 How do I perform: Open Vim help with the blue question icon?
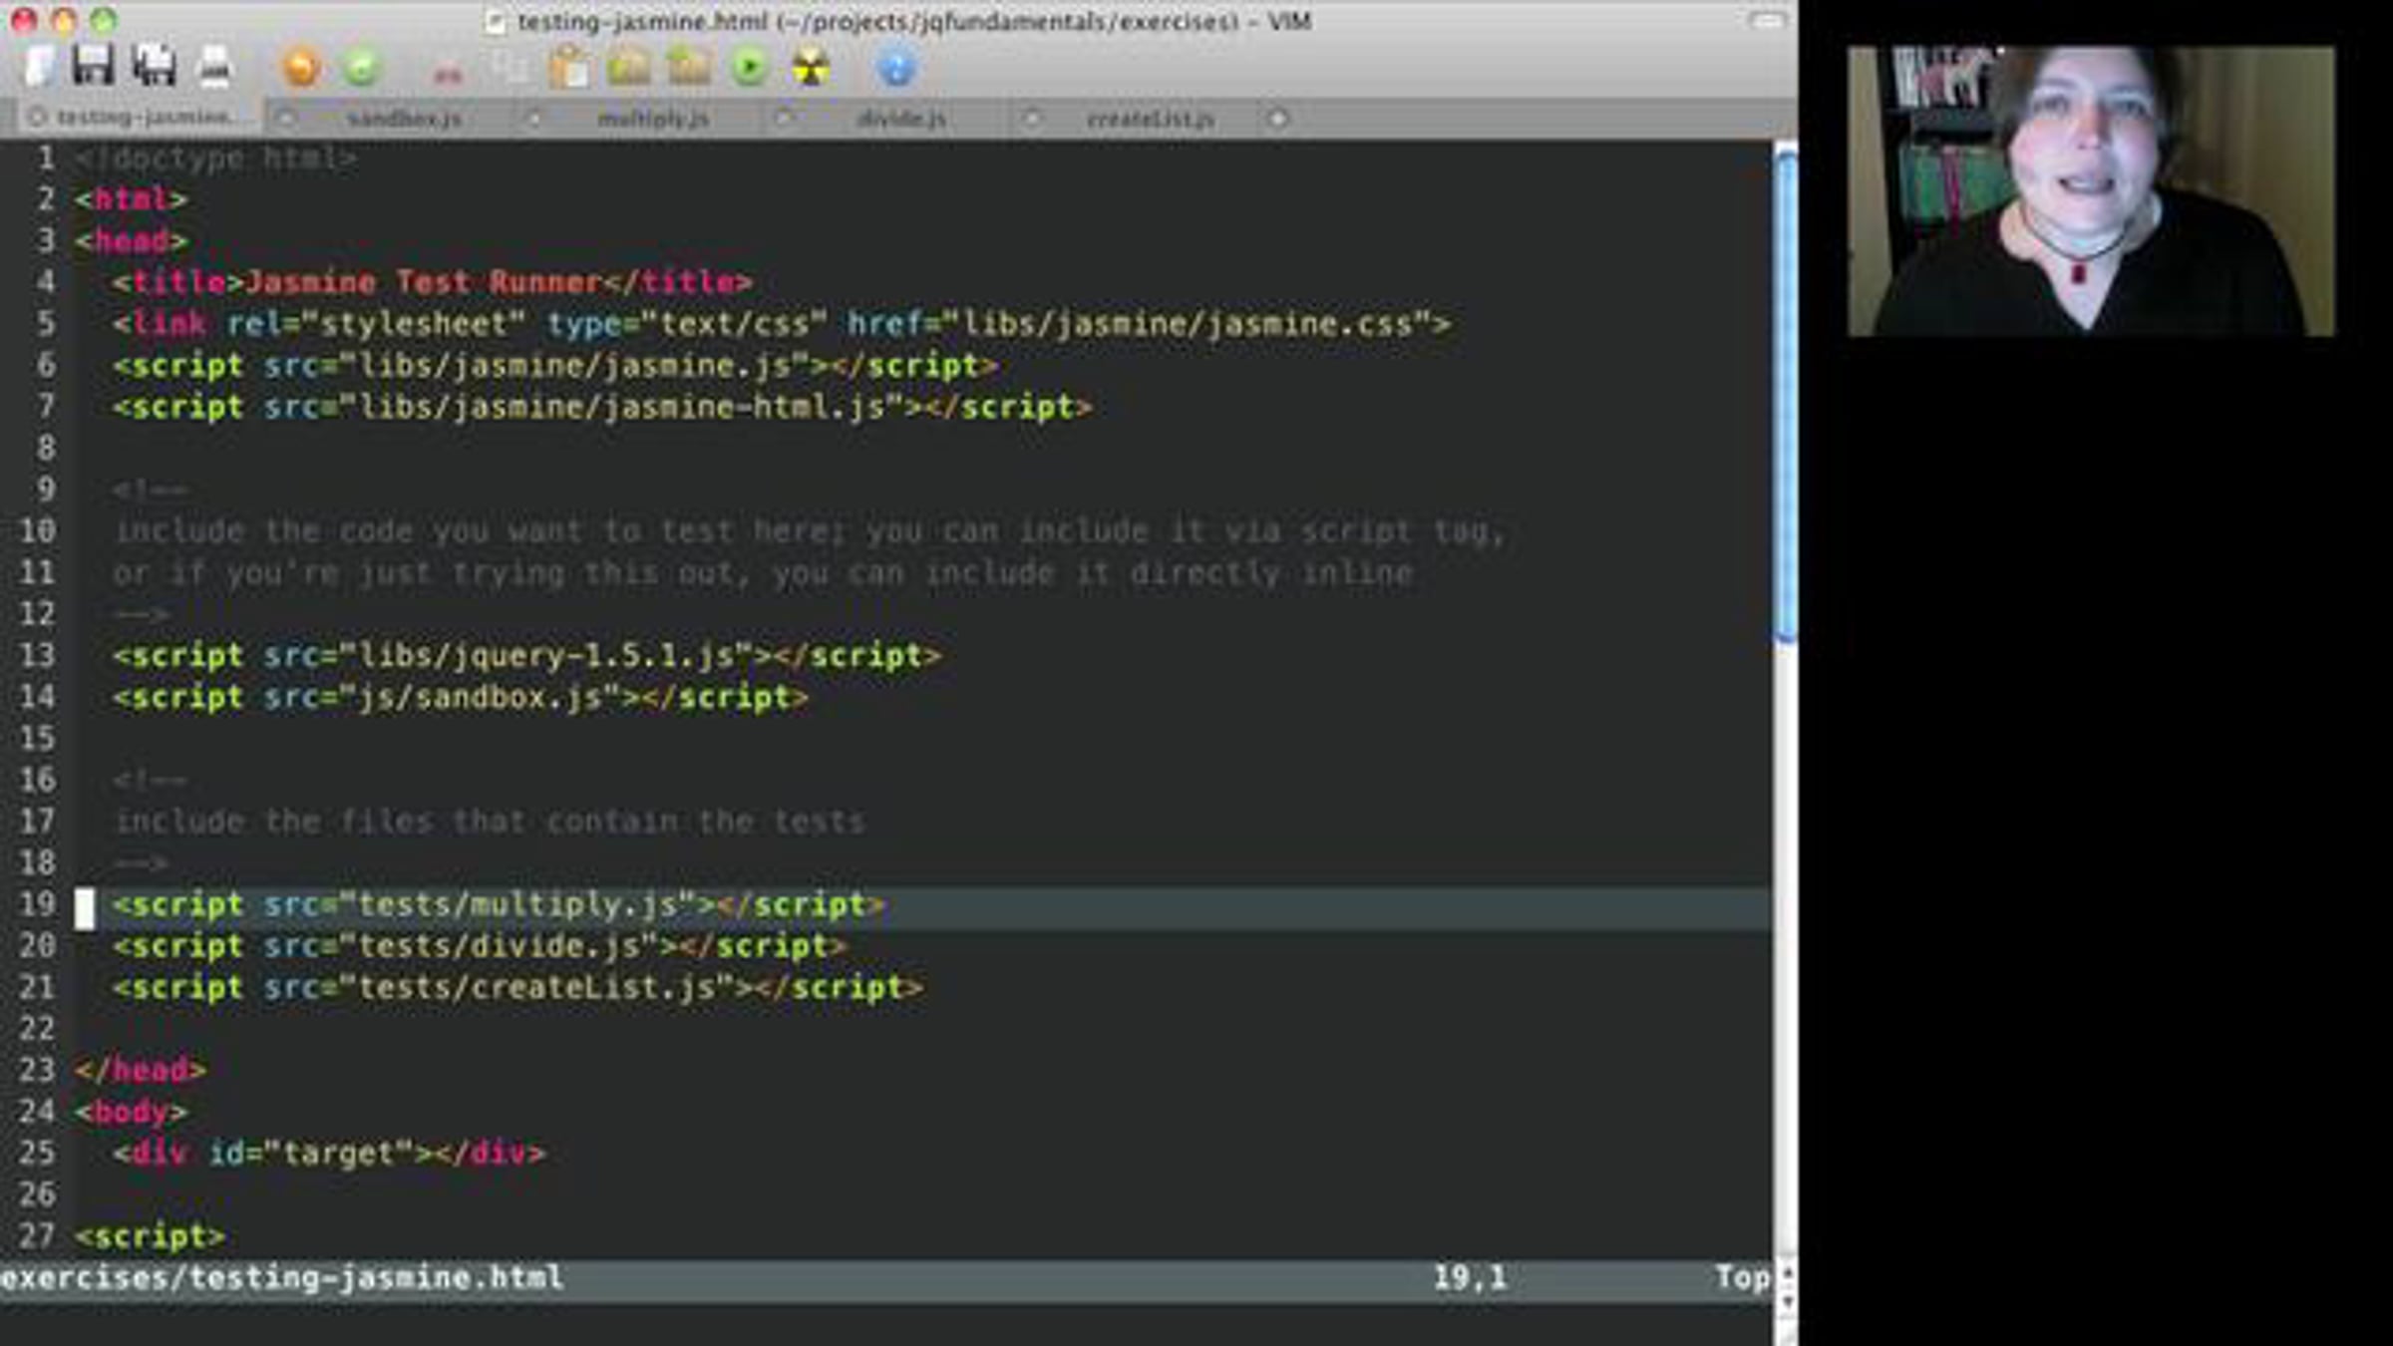[x=895, y=68]
